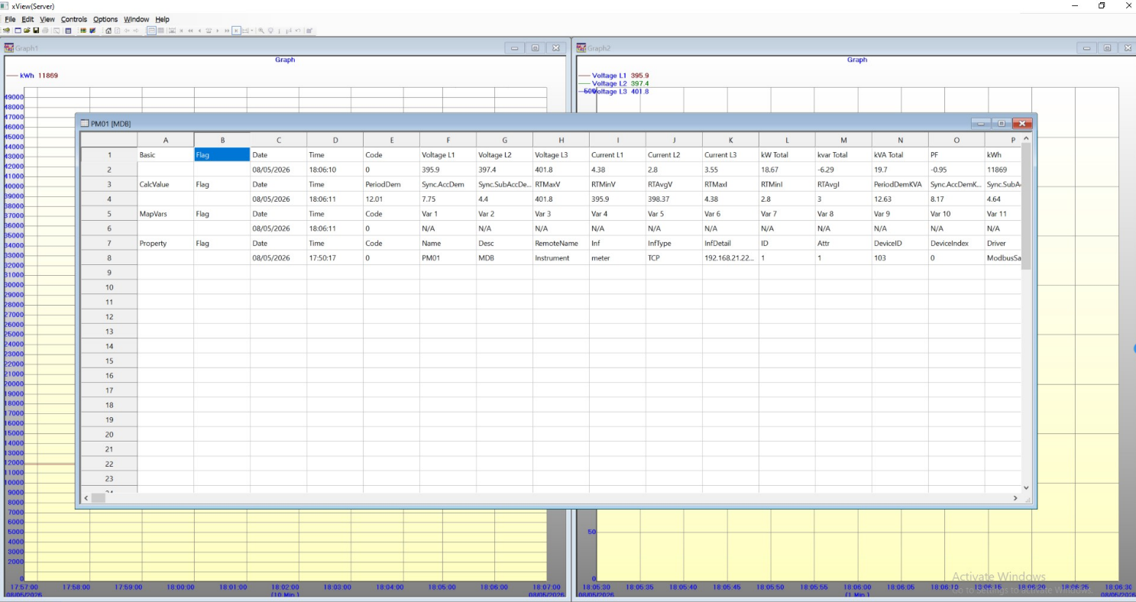Open the Help menu
Screen dimensions: 1136x602
coord(162,19)
